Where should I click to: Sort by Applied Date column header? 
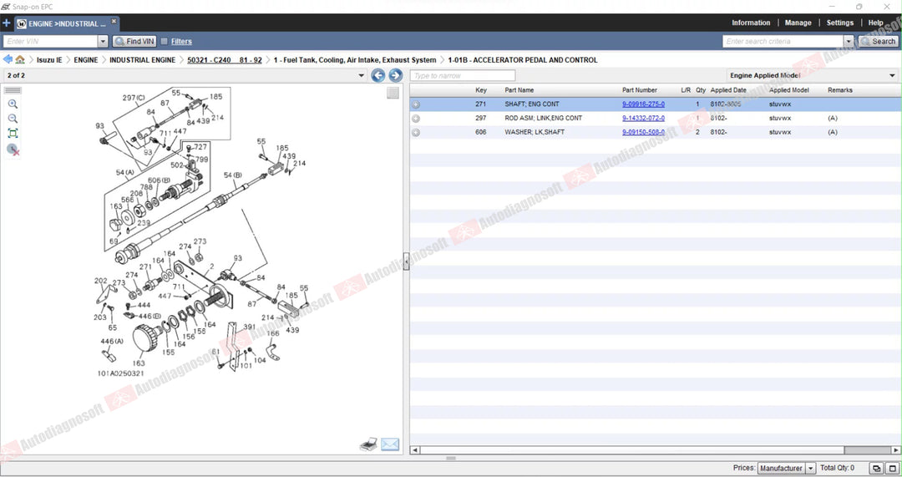(728, 90)
